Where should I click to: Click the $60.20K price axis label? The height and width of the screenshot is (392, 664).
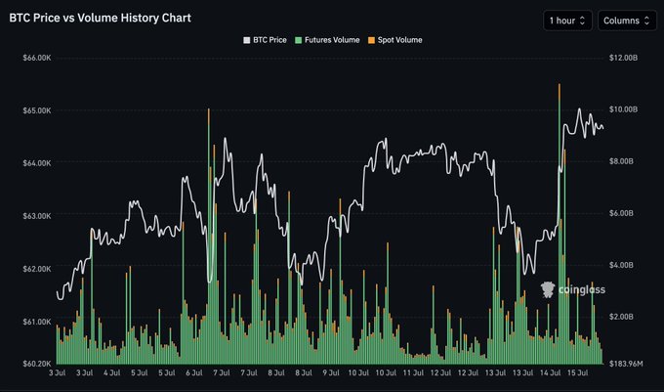pyautogui.click(x=37, y=364)
